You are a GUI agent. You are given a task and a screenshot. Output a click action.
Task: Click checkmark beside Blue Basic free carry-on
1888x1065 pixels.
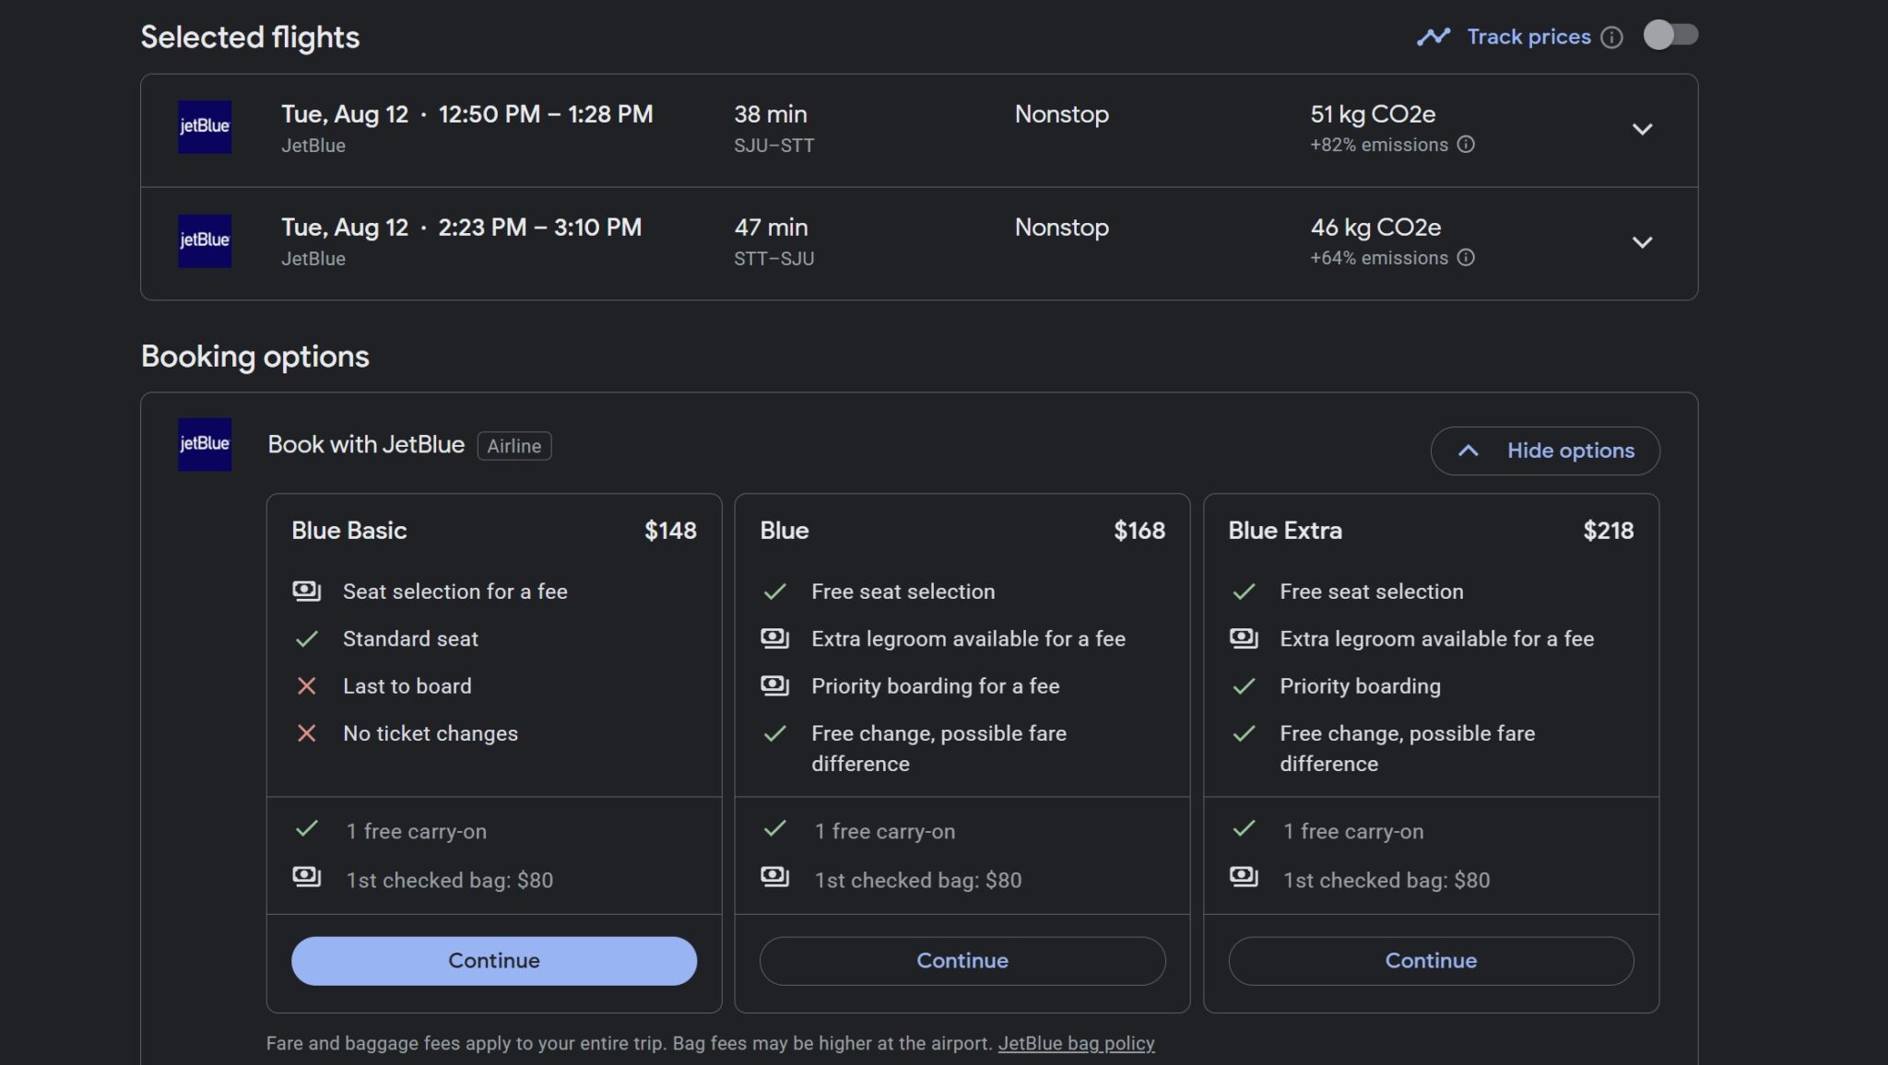[307, 829]
